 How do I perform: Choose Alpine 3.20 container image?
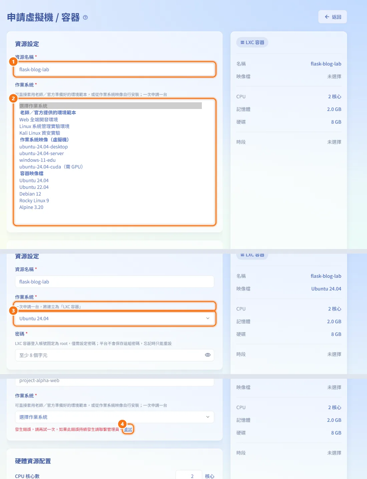(x=31, y=207)
